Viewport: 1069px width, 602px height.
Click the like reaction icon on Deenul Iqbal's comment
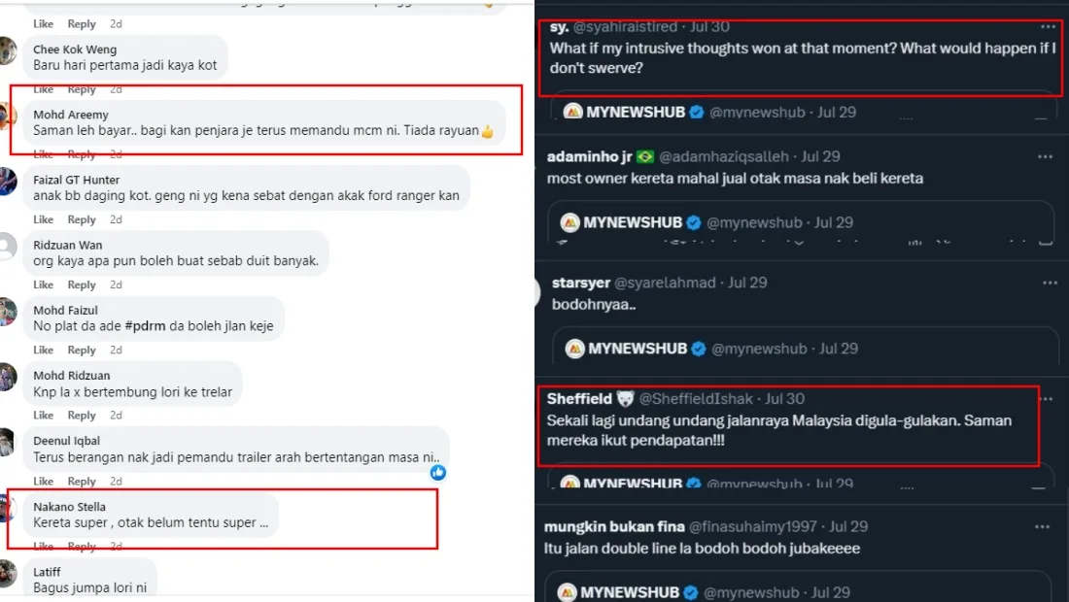438,473
